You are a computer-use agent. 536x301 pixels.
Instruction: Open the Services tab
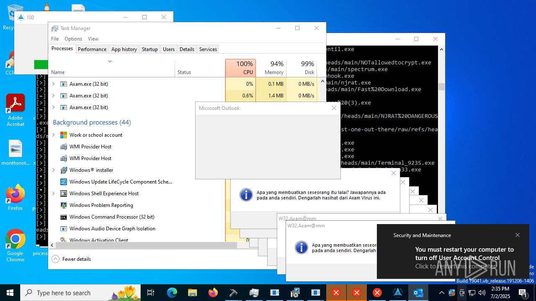208,49
